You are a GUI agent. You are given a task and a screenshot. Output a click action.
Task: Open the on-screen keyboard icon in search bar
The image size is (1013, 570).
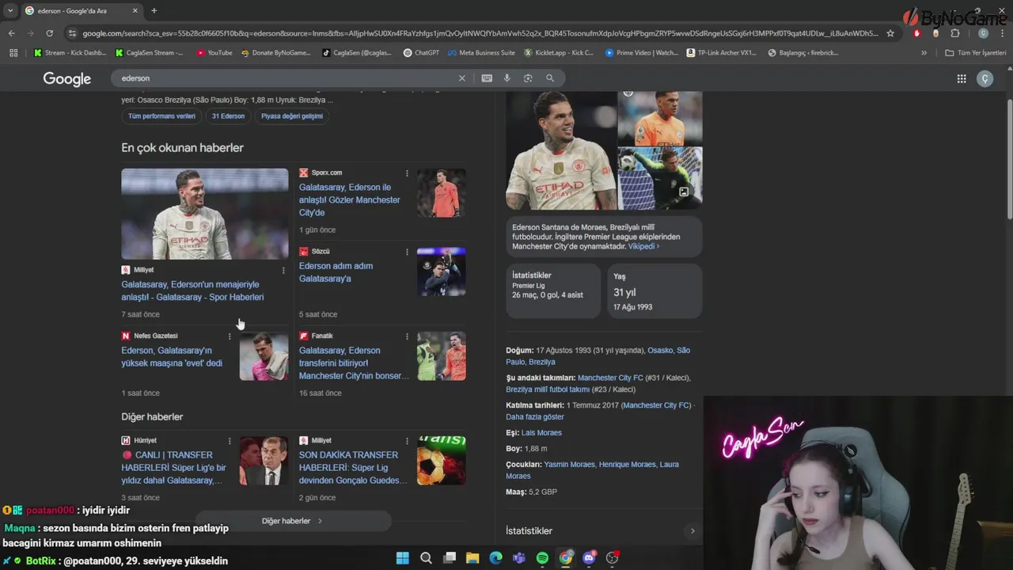coord(487,78)
